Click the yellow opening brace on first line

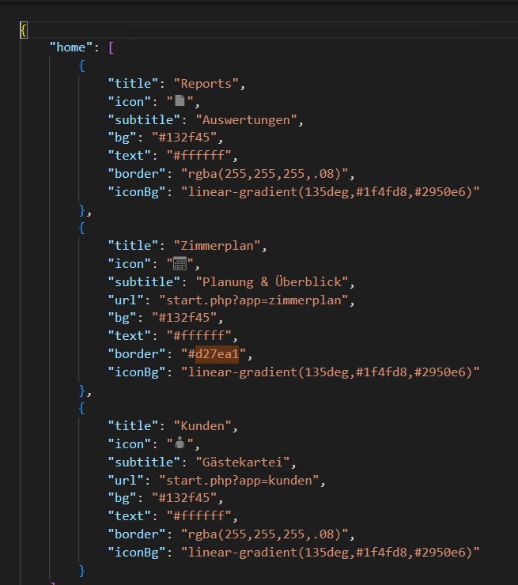24,30
